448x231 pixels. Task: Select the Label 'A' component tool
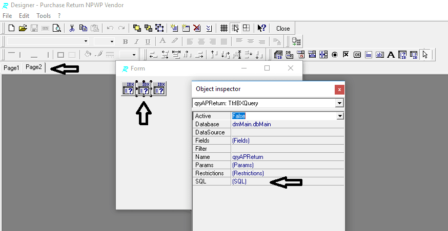point(391,55)
